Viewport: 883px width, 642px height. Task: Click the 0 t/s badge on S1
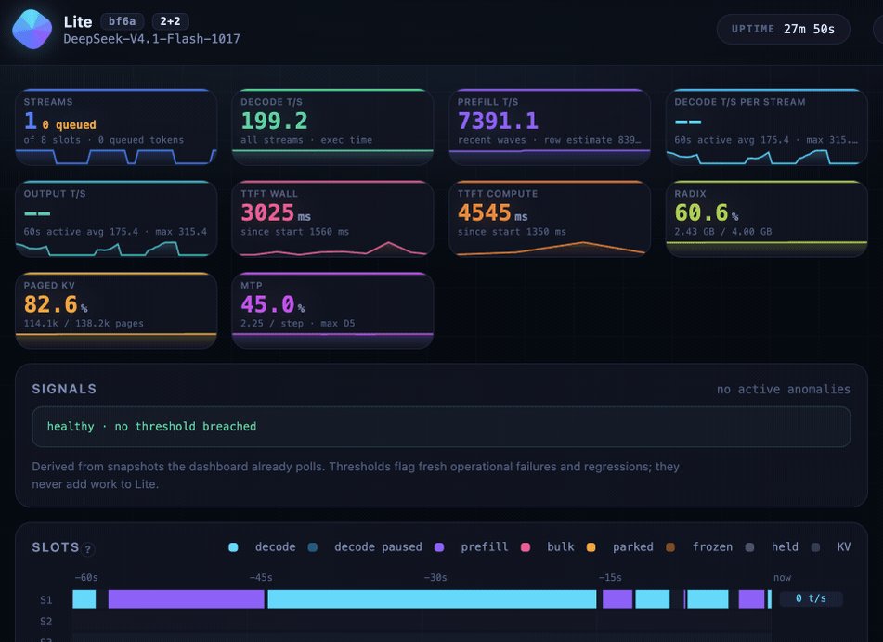point(811,598)
